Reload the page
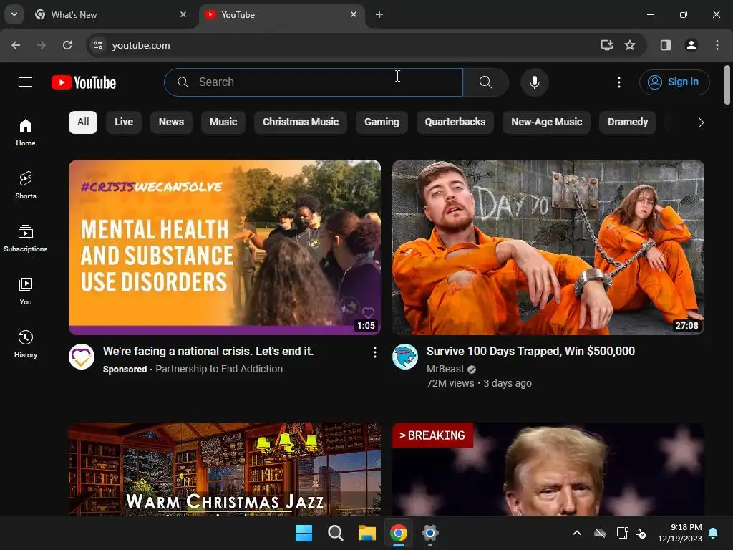The width and height of the screenshot is (733, 550). [x=67, y=45]
